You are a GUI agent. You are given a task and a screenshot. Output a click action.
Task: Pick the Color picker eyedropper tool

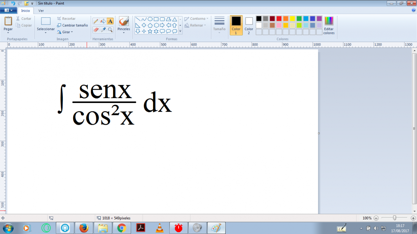[103, 30]
